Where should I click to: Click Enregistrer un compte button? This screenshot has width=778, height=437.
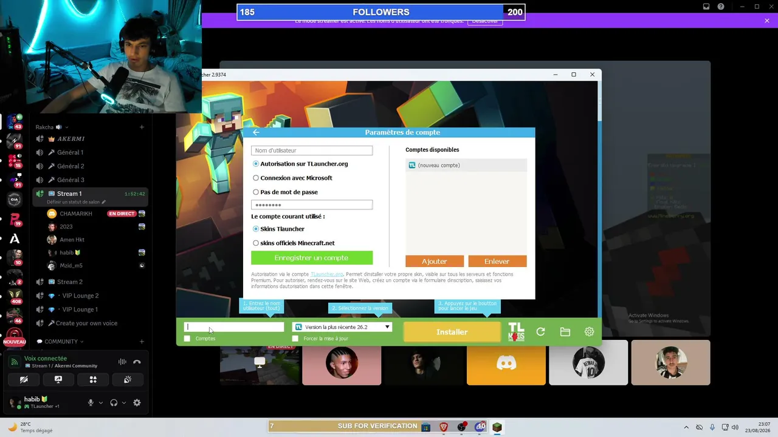click(312, 258)
